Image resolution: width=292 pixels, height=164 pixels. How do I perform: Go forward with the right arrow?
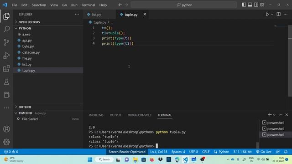tap(126, 5)
